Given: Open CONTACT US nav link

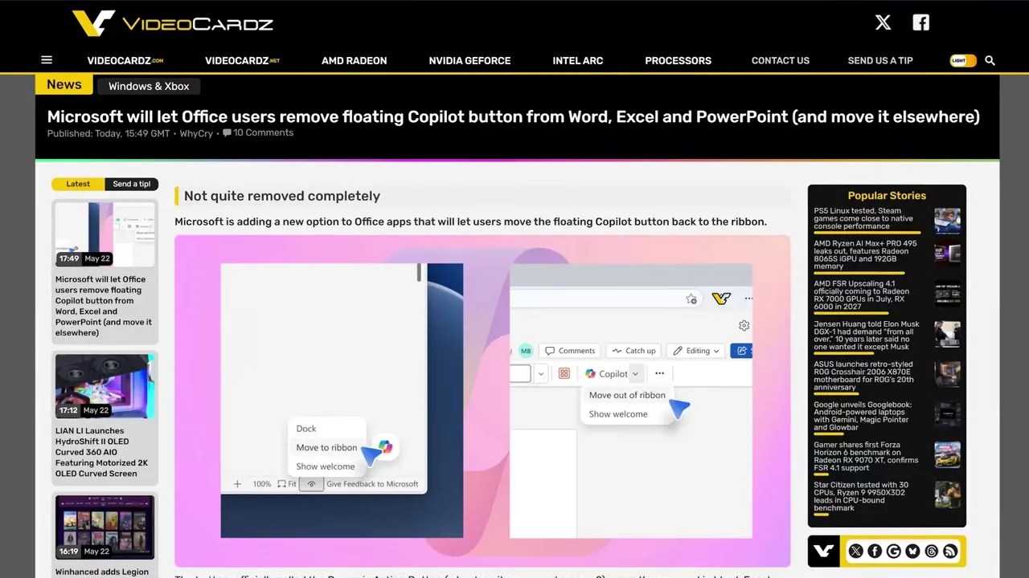Looking at the screenshot, I should coord(781,60).
